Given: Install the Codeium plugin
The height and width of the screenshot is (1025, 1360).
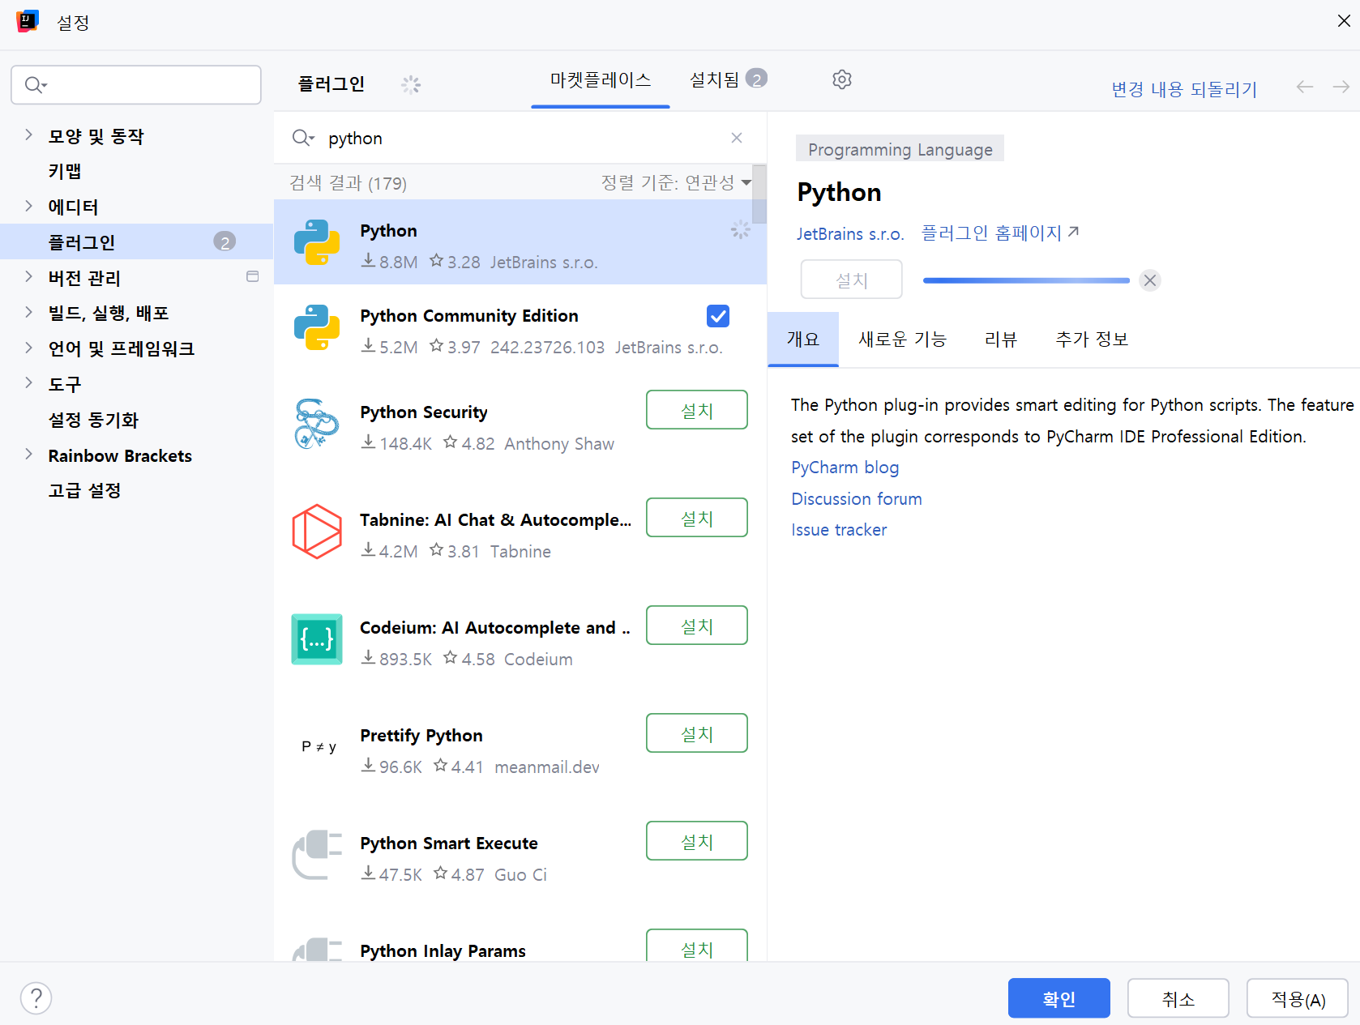Looking at the screenshot, I should point(697,626).
